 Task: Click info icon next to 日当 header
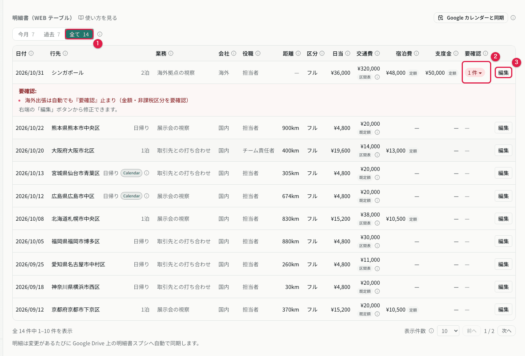click(348, 54)
